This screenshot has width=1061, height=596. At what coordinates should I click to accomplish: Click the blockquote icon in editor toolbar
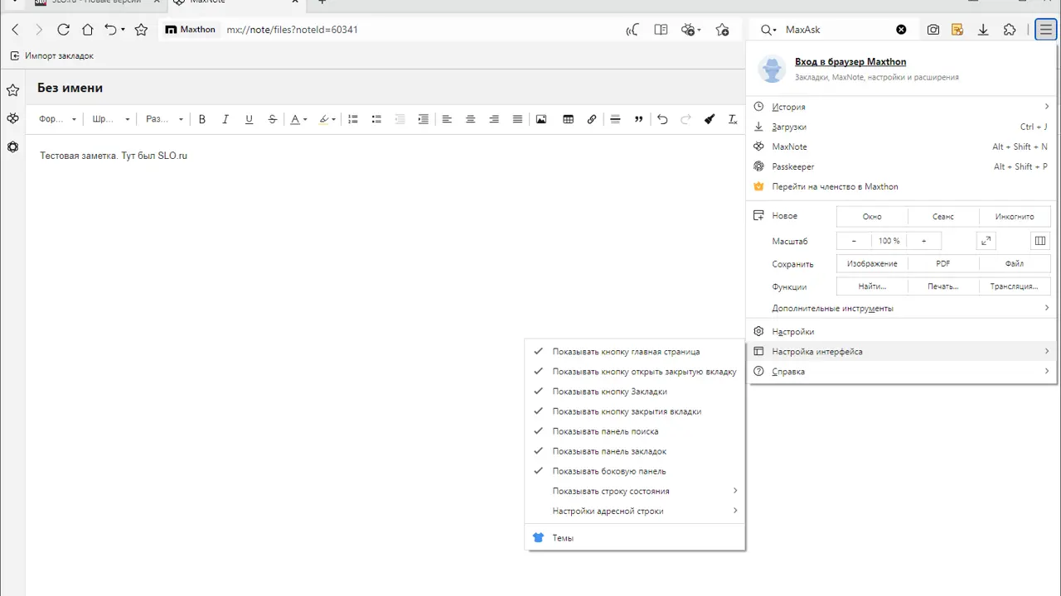tap(638, 119)
